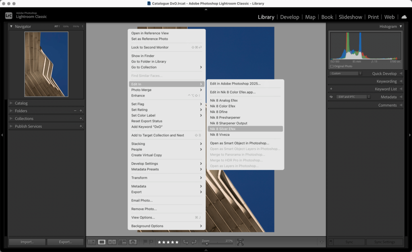Add keyword with plus in Keyword List
Image resolution: width=412 pixels, height=252 pixels.
coord(331,89)
